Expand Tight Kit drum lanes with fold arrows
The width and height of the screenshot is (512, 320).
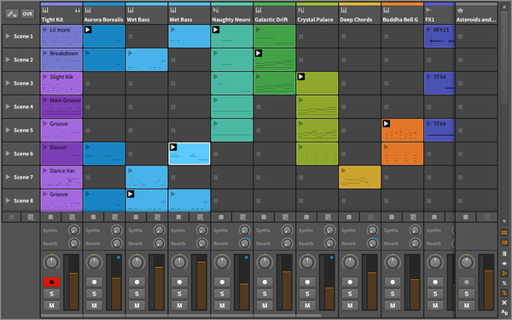coord(78,10)
